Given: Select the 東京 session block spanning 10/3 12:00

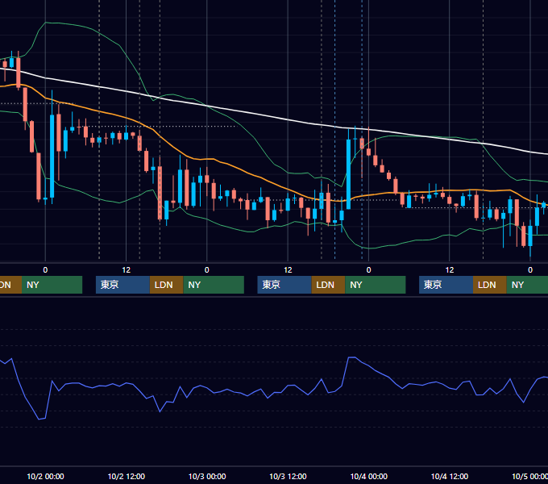Looking at the screenshot, I should (x=284, y=285).
